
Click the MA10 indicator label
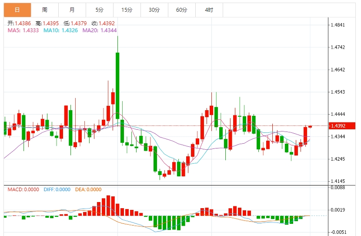click(60, 30)
